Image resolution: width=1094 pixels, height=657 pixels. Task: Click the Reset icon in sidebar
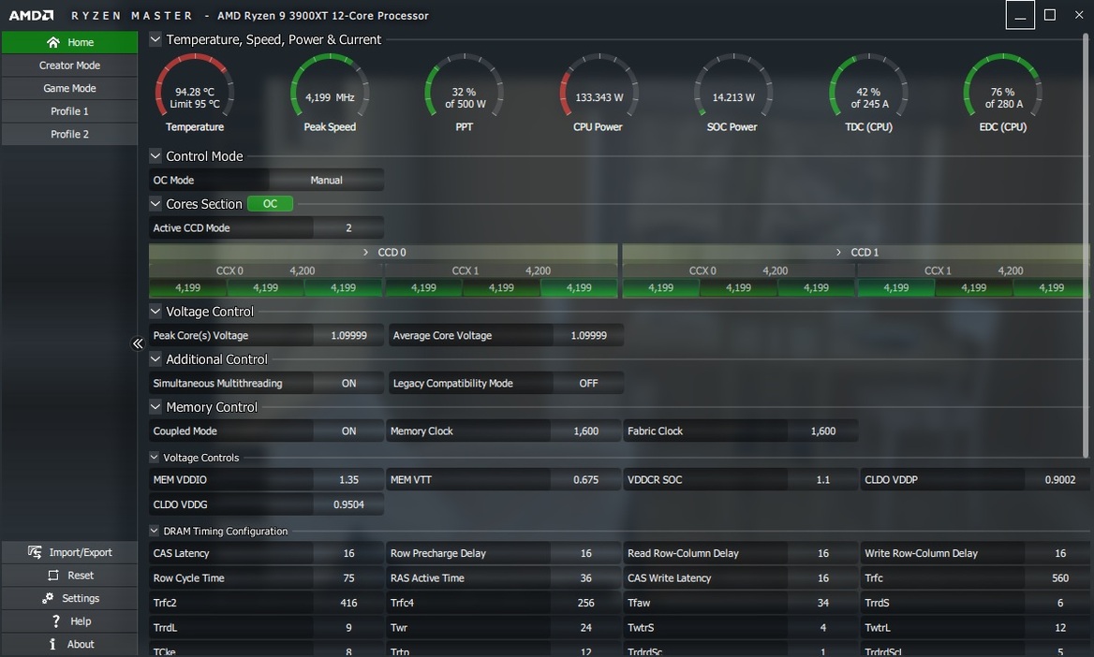click(x=53, y=576)
